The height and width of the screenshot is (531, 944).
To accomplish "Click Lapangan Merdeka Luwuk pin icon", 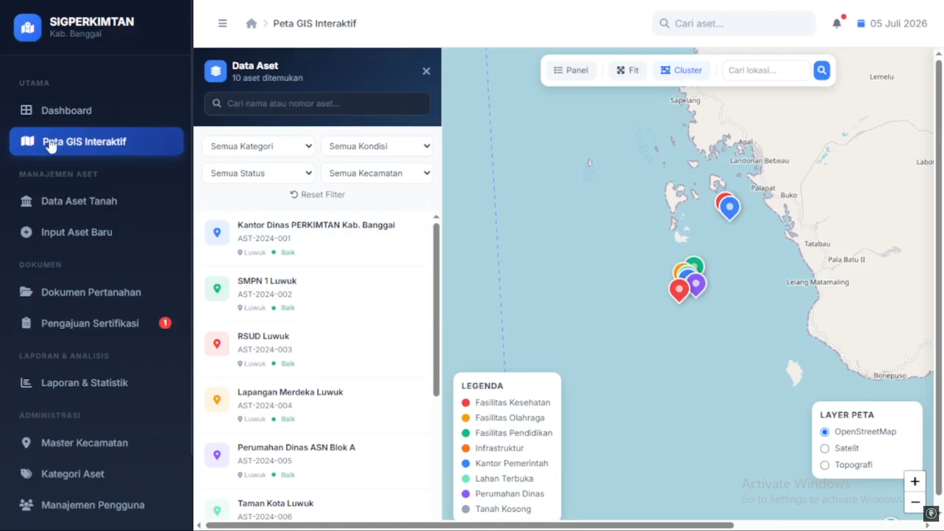I will point(217,400).
